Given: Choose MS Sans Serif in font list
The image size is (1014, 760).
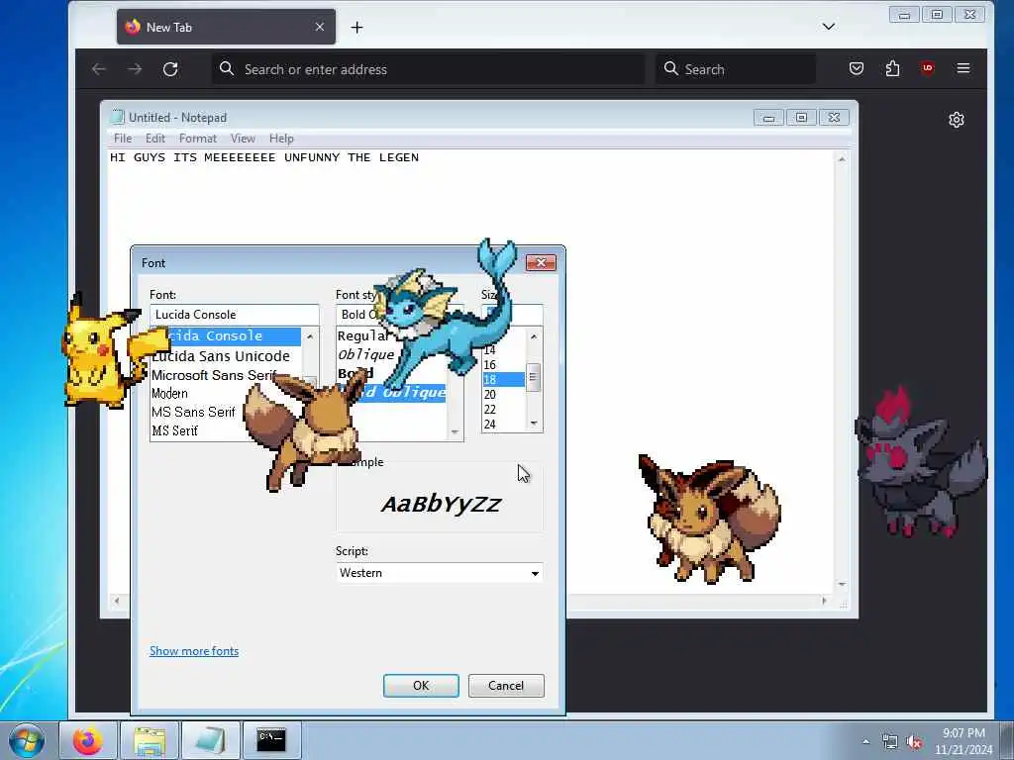Looking at the screenshot, I should tap(193, 412).
